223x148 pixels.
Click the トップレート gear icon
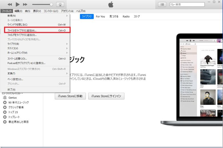[x=5, y=117]
